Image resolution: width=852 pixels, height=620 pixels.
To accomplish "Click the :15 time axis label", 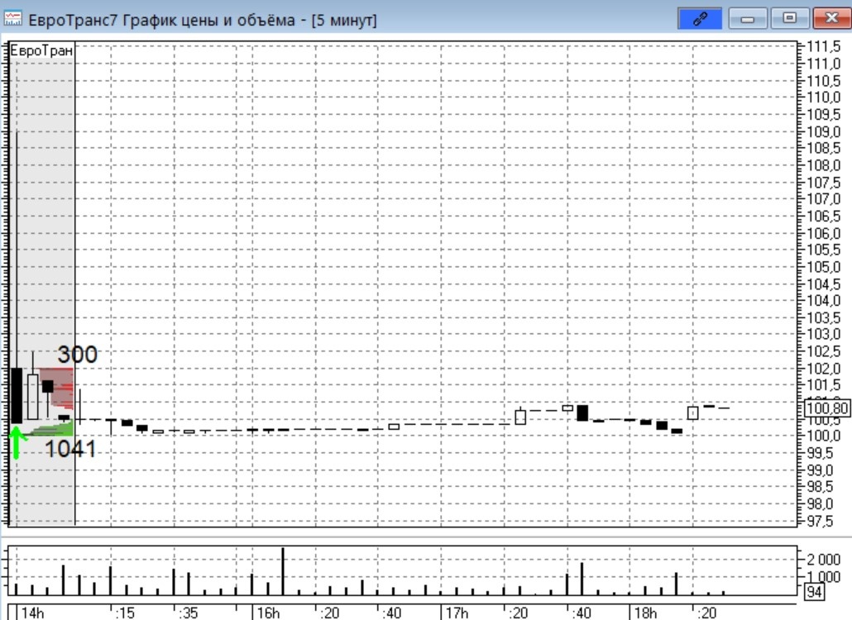I will tap(125, 613).
